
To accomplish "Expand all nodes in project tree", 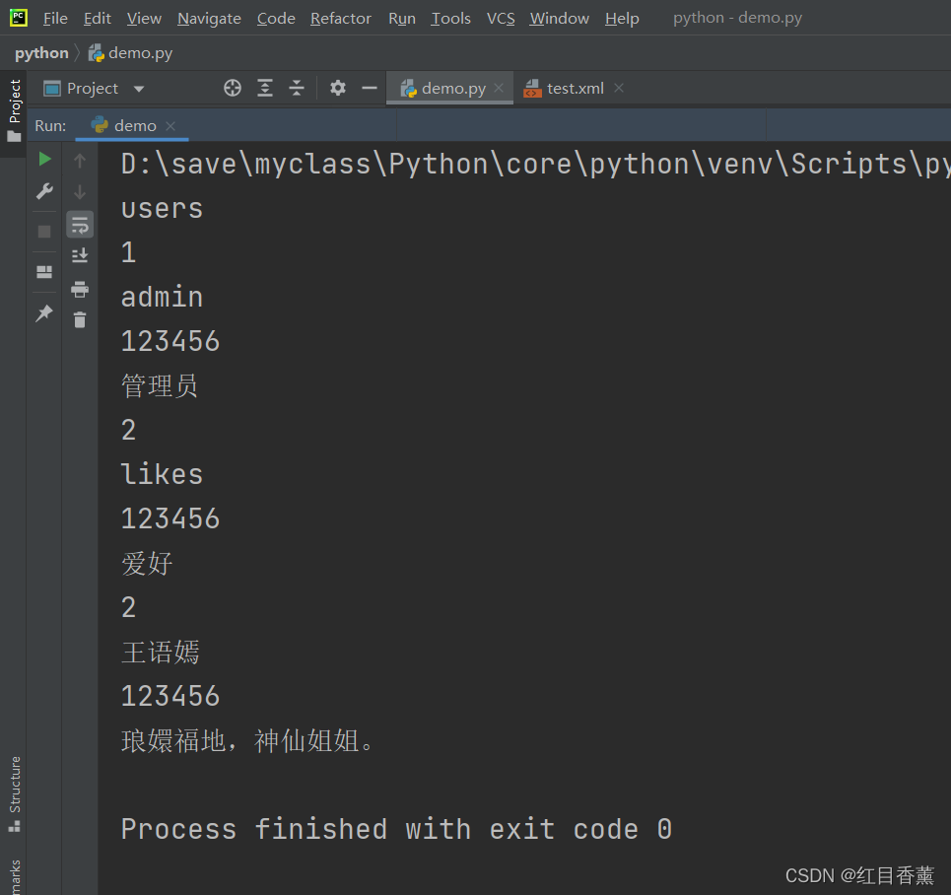I will point(264,88).
